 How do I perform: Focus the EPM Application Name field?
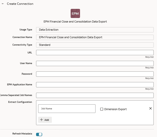coord(95,85)
